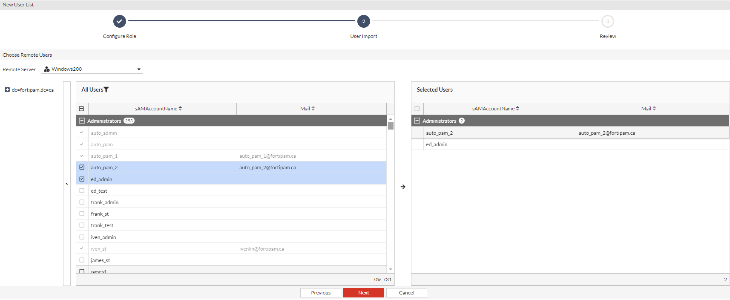
Task: Click the User Import step label
Action: (x=364, y=36)
